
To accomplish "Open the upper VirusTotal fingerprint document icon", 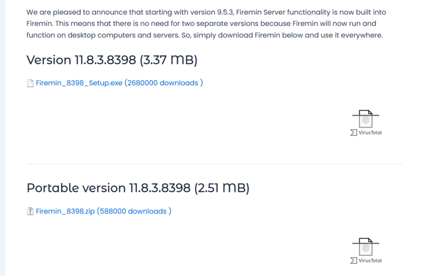I will click(365, 119).
